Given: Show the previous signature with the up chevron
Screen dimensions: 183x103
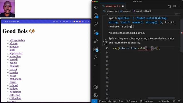Looking at the screenshot, I should 105,40.
